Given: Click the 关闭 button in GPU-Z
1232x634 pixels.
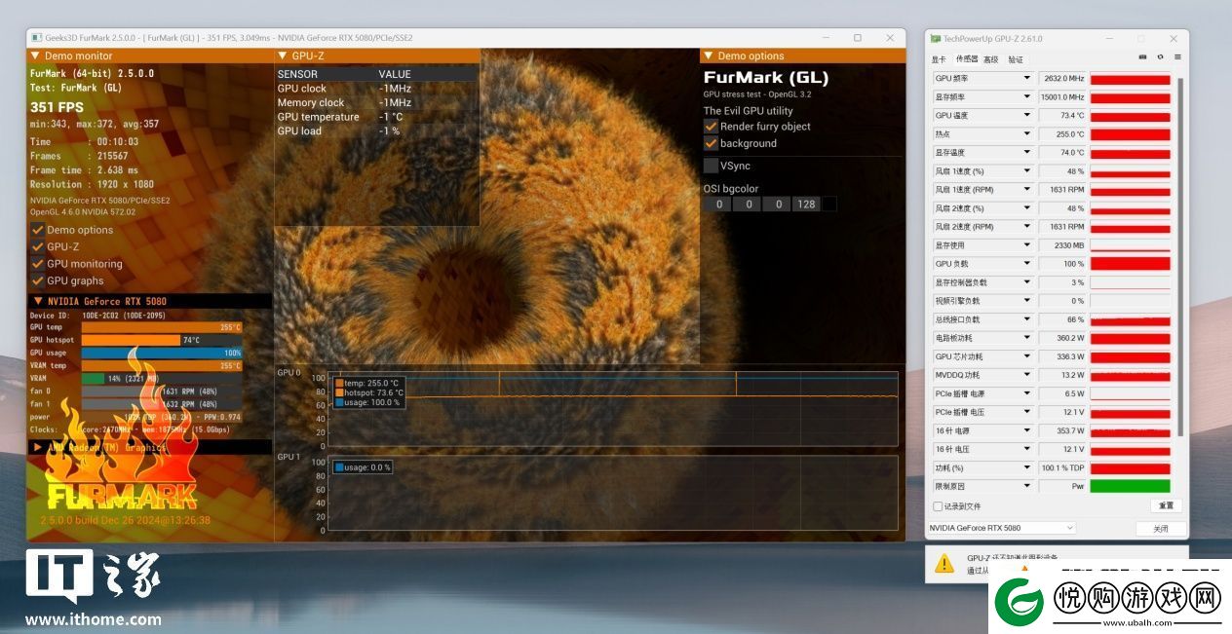Looking at the screenshot, I should point(1161,529).
